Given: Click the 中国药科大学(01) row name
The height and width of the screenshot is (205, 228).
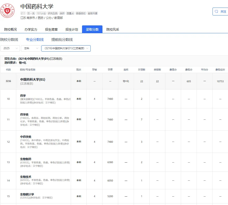Looking at the screenshot, I should click(33, 80).
